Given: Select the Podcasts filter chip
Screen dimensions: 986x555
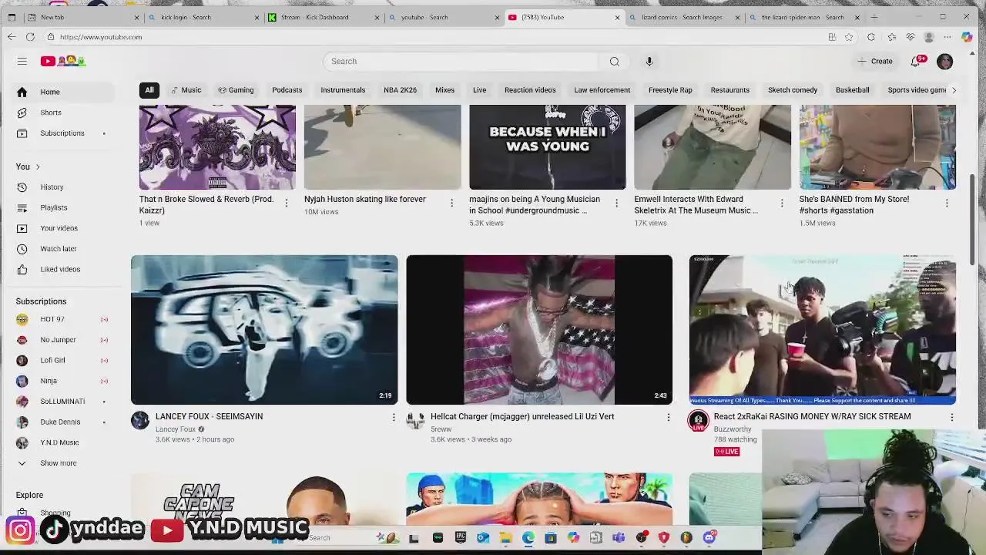Looking at the screenshot, I should pos(287,90).
